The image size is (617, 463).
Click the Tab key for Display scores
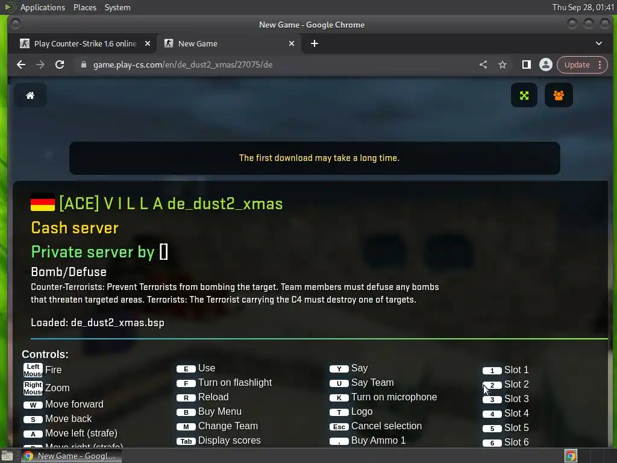(x=186, y=441)
